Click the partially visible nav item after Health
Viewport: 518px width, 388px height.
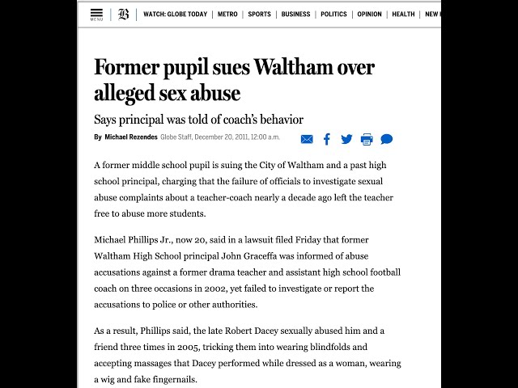pos(432,15)
